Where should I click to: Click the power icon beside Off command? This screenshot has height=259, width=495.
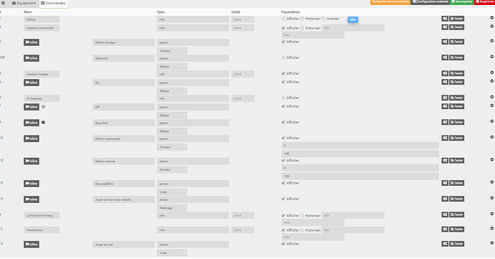[44, 107]
